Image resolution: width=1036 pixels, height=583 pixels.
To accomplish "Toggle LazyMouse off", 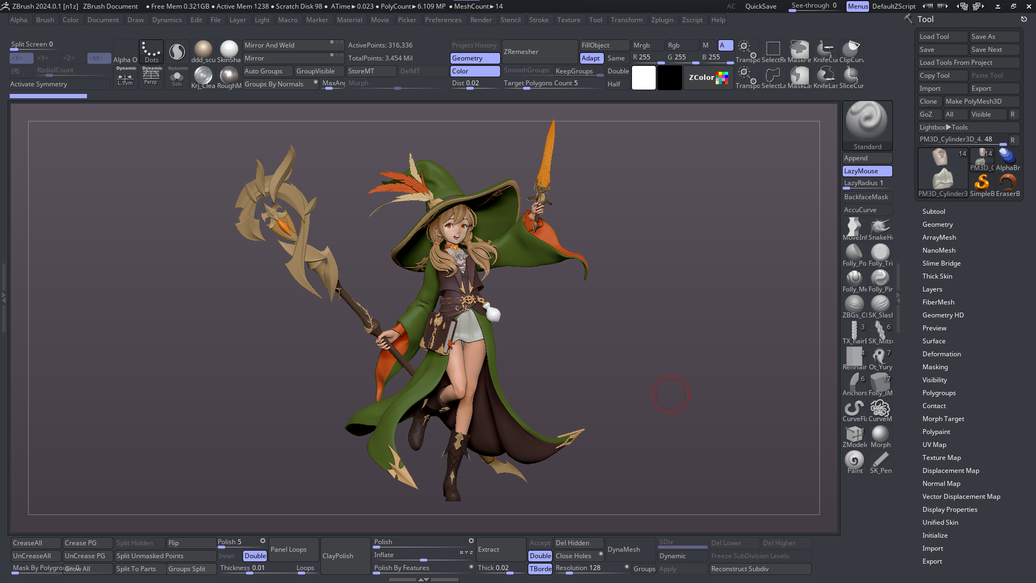I will [x=867, y=171].
